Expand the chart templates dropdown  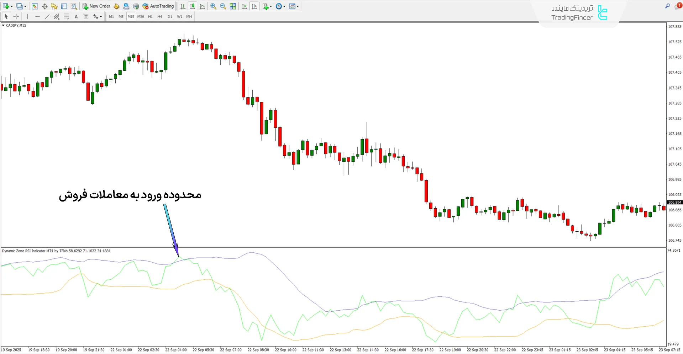pos(298,6)
